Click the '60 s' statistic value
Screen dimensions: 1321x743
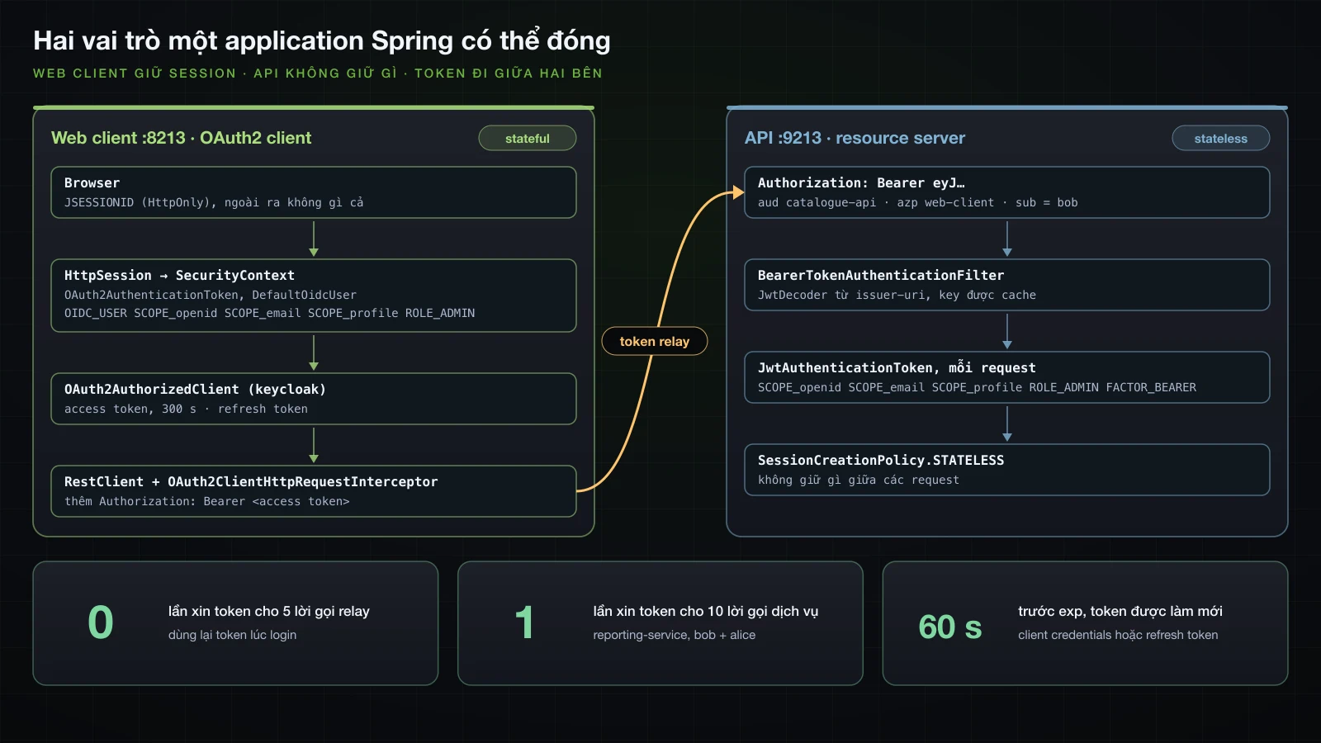pos(950,627)
